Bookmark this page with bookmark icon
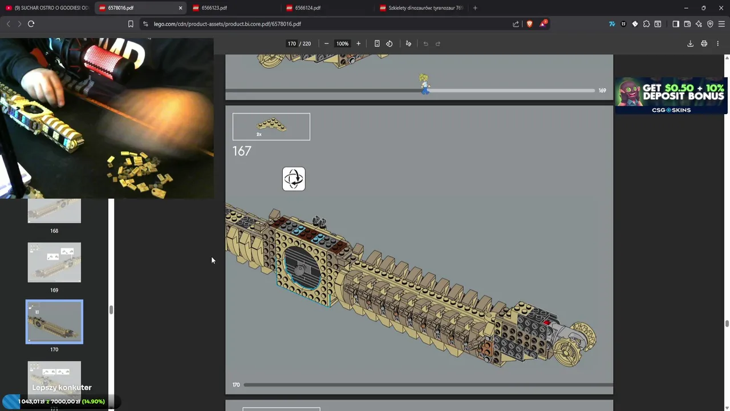 tap(131, 24)
